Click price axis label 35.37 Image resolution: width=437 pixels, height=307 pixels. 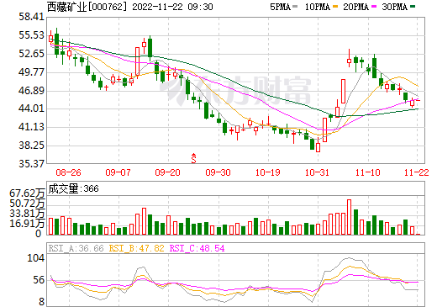pyautogui.click(x=32, y=164)
